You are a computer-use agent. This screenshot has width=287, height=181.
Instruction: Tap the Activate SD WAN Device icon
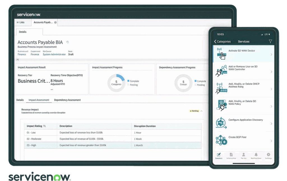221,54
